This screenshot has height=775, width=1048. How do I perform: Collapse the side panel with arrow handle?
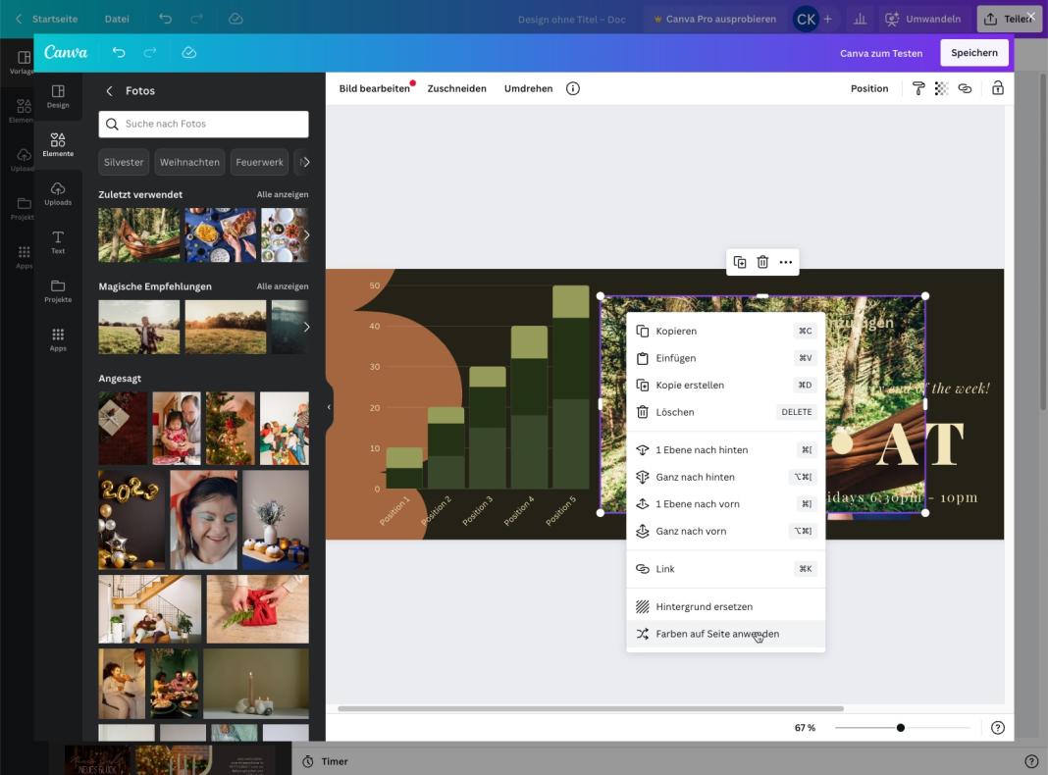click(329, 407)
